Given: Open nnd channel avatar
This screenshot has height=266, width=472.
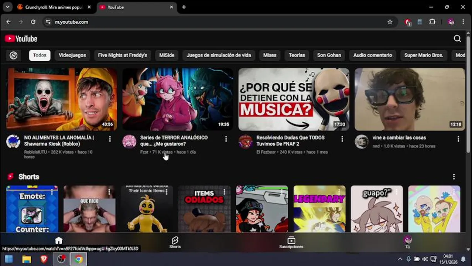Looking at the screenshot, I should point(362,141).
